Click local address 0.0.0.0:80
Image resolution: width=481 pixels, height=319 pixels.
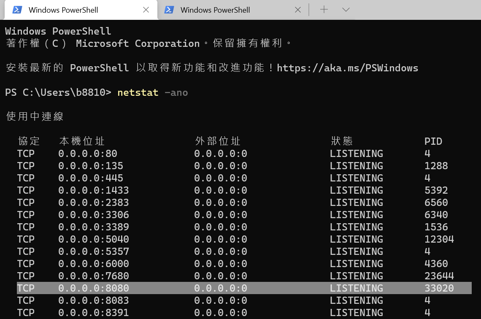[88, 153]
